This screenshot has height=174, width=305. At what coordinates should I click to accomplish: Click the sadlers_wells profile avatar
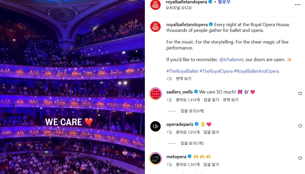[155, 94]
